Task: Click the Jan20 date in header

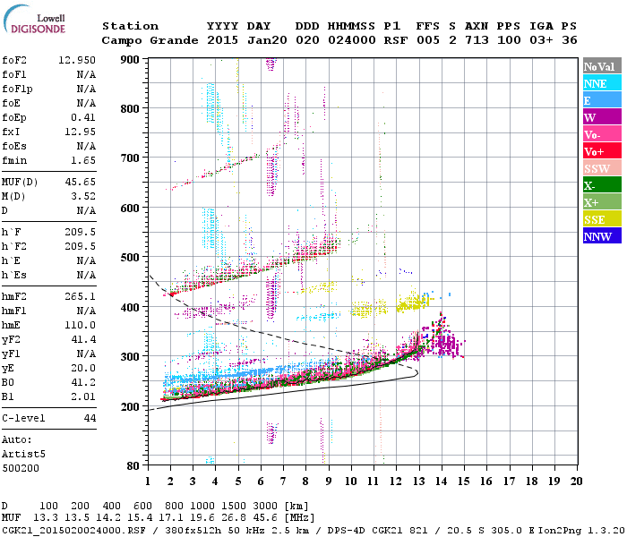Action: [267, 40]
